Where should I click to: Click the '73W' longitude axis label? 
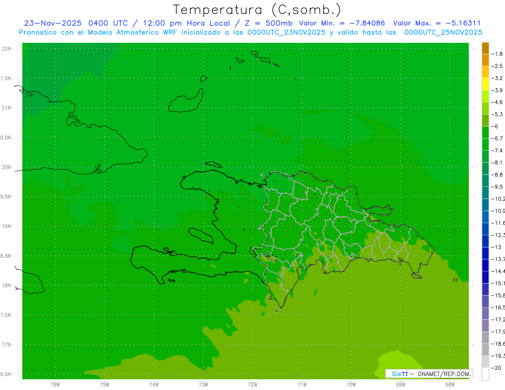203,385
